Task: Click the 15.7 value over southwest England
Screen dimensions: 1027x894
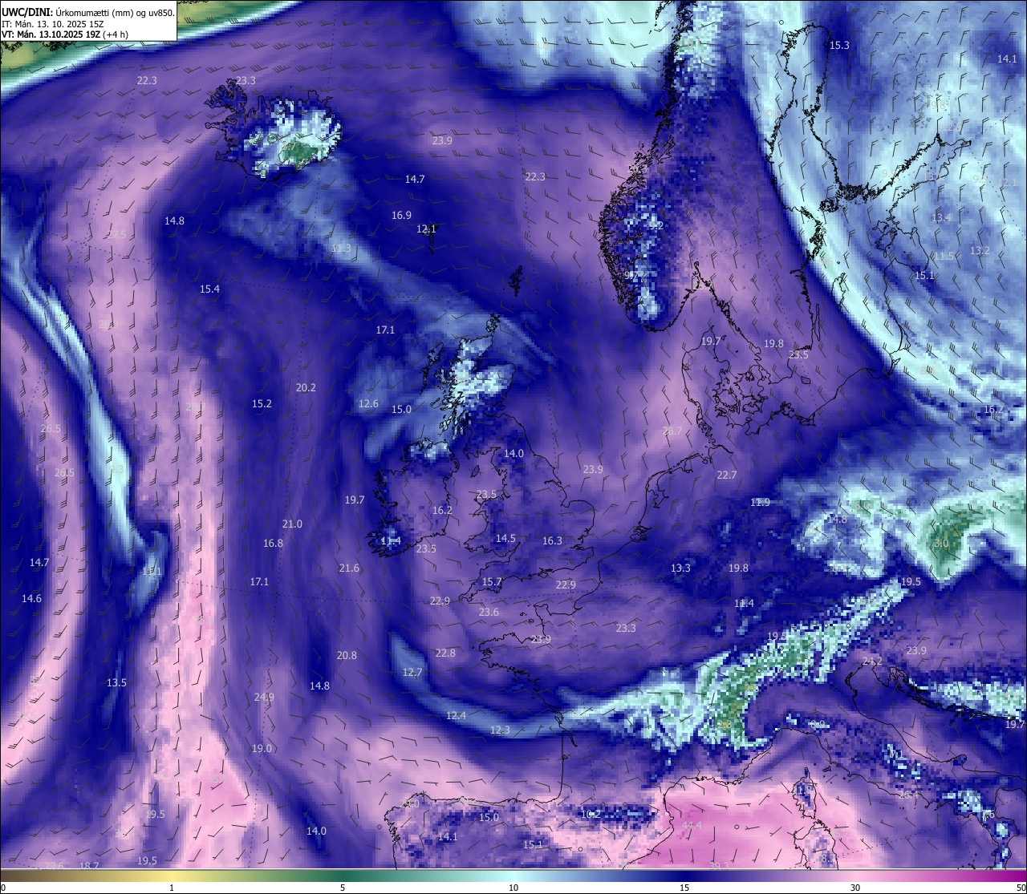Action: (492, 581)
